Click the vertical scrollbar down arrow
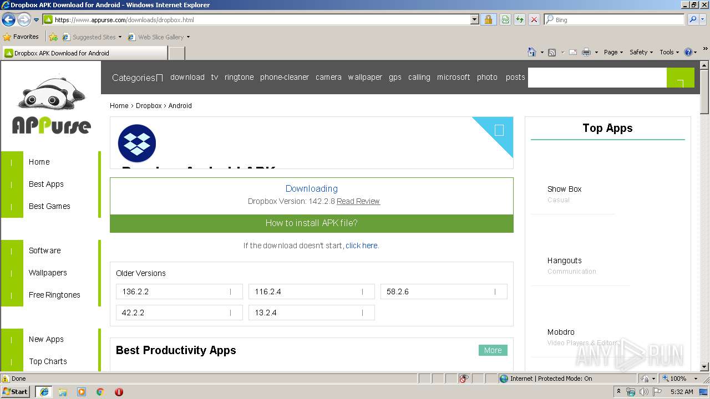This screenshot has width=710, height=399. [x=704, y=366]
